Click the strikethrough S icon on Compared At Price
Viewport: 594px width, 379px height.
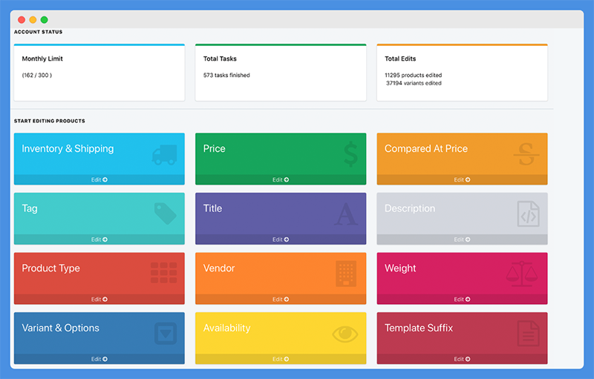pos(526,154)
